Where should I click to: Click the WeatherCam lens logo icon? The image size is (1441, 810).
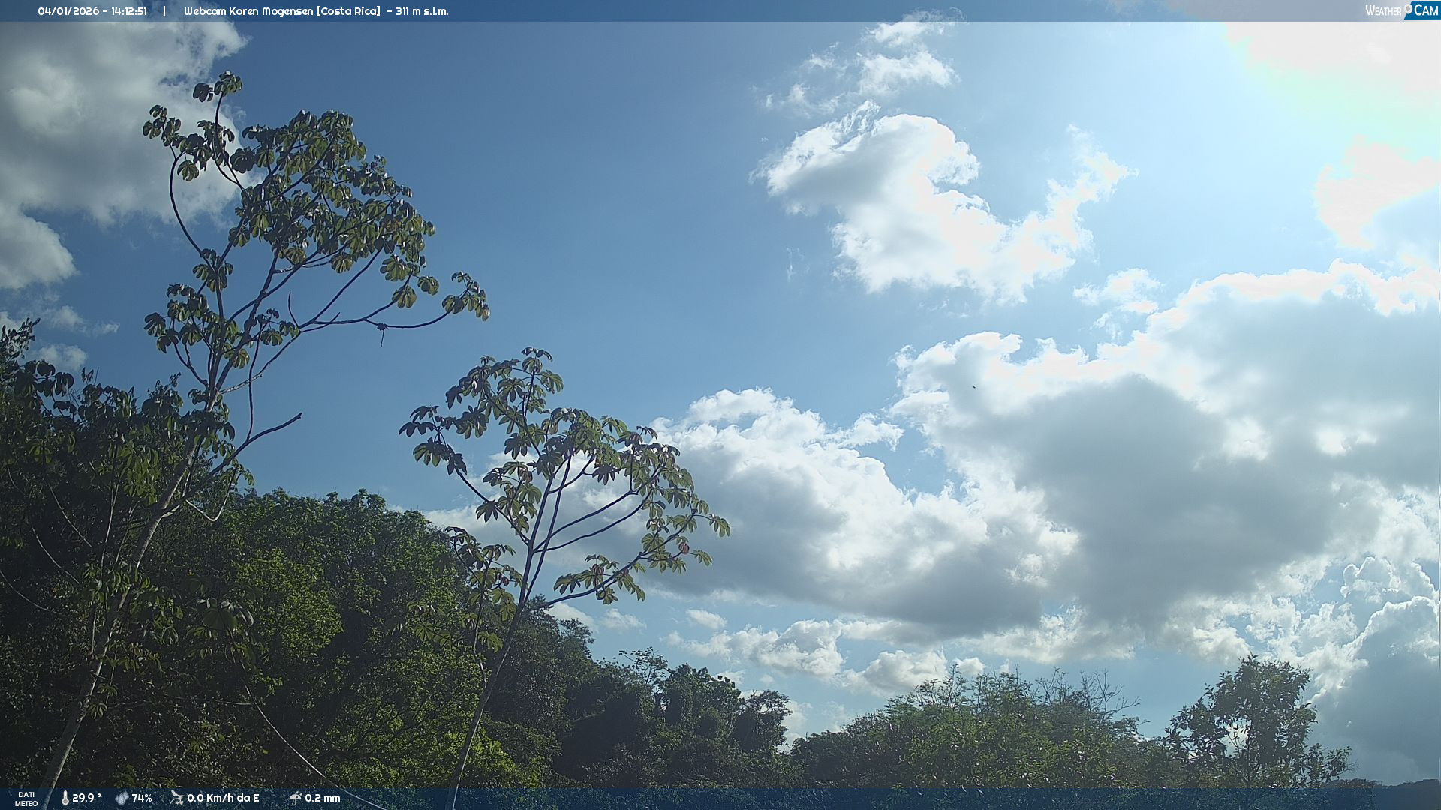(1408, 8)
